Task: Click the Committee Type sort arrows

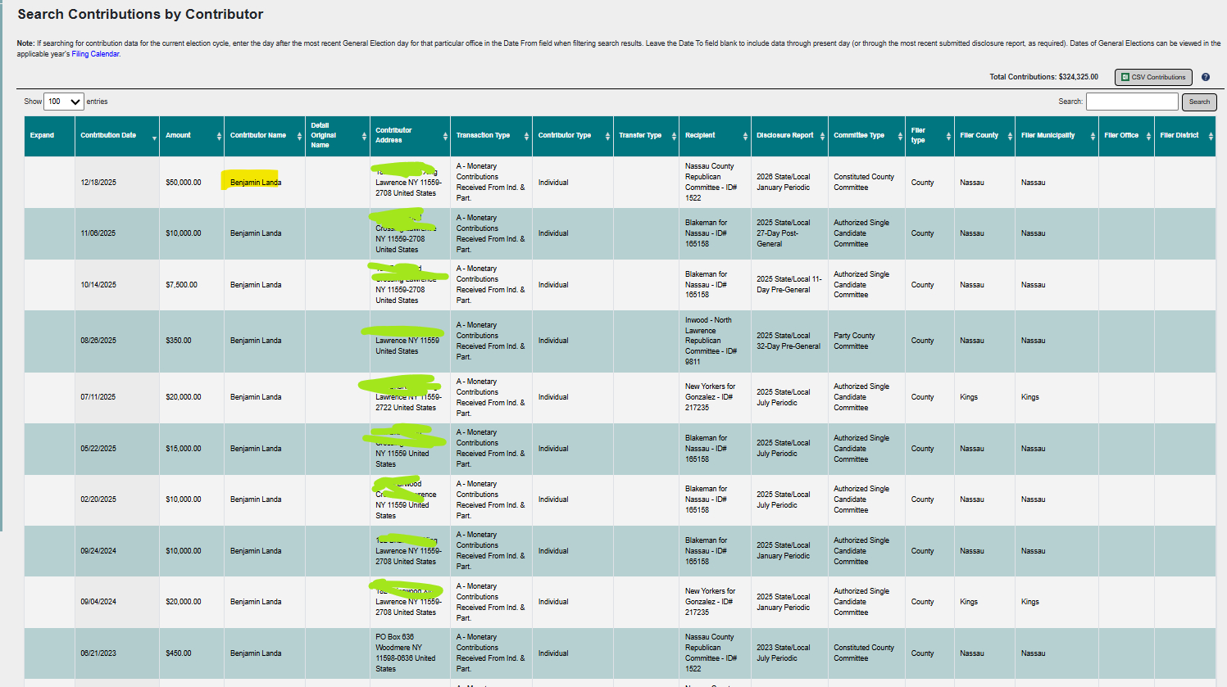Action: pyautogui.click(x=900, y=136)
